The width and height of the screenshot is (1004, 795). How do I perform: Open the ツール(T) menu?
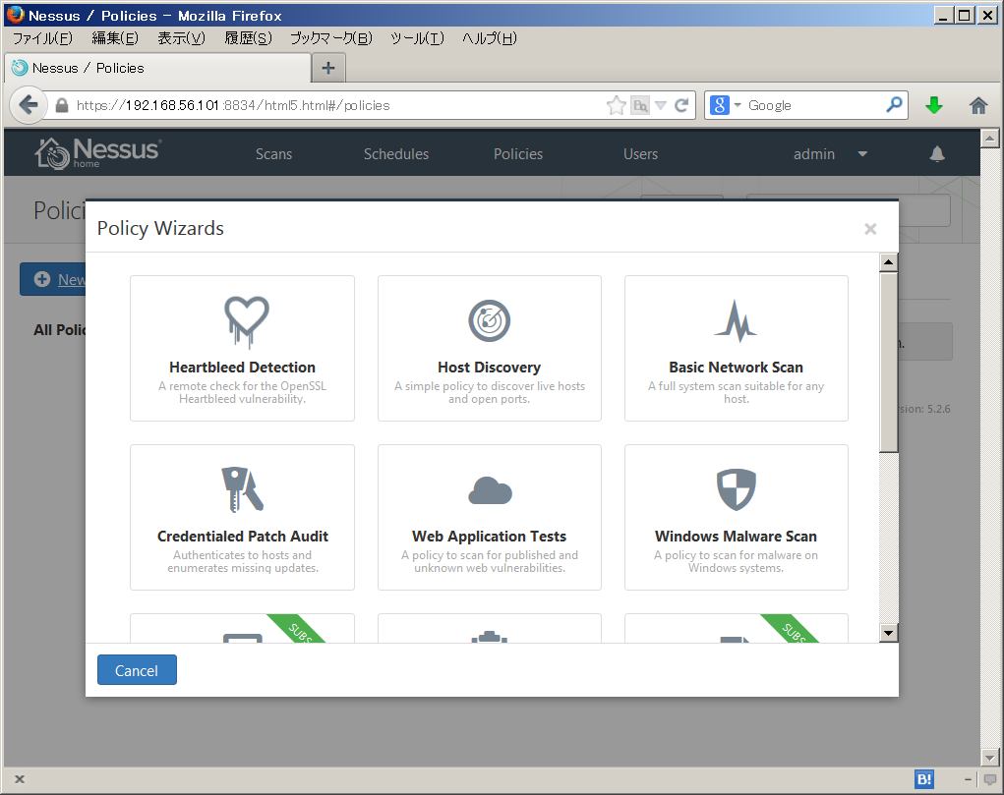coord(417,38)
